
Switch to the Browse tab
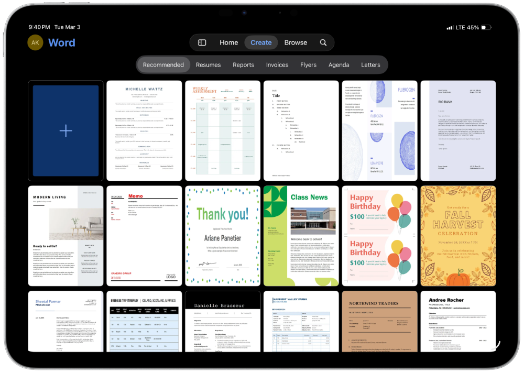click(x=296, y=42)
